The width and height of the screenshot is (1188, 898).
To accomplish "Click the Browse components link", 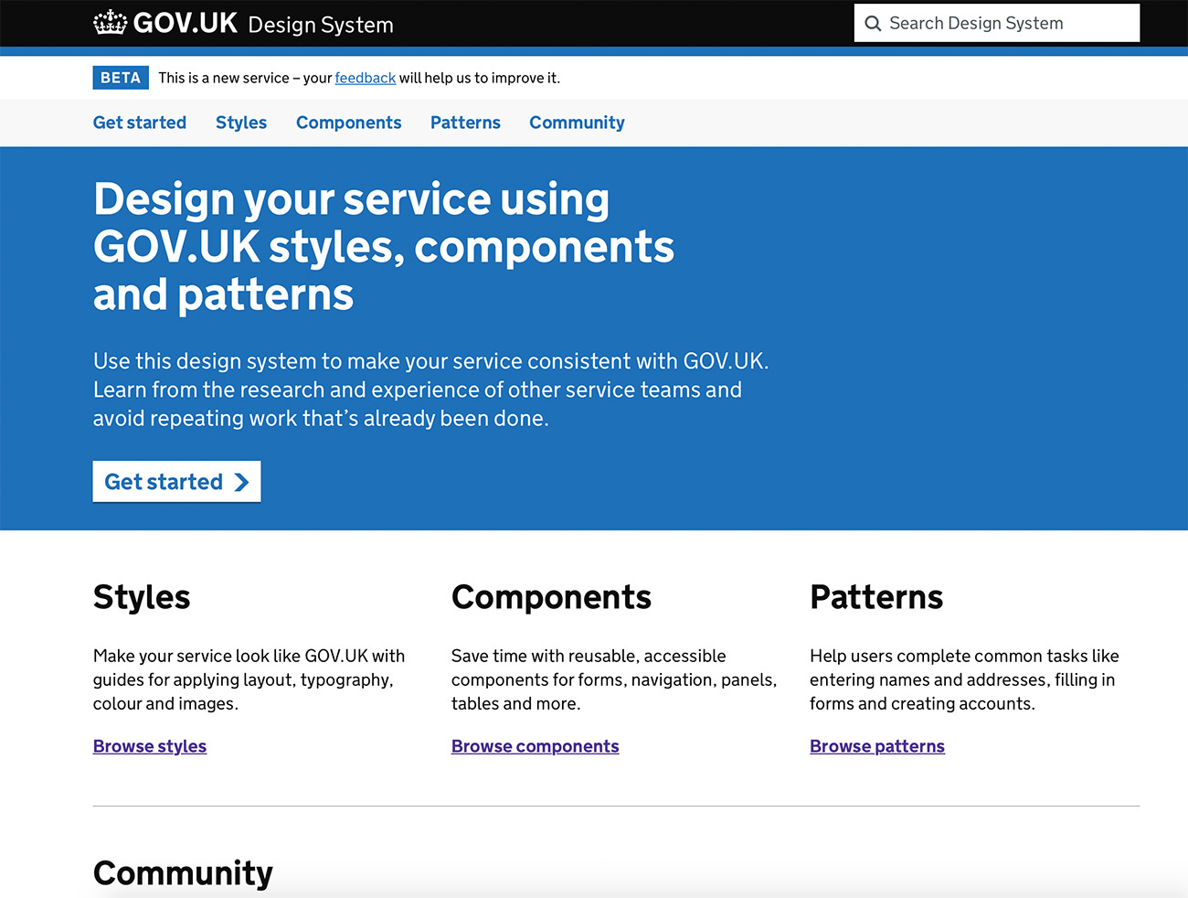I will 535,746.
